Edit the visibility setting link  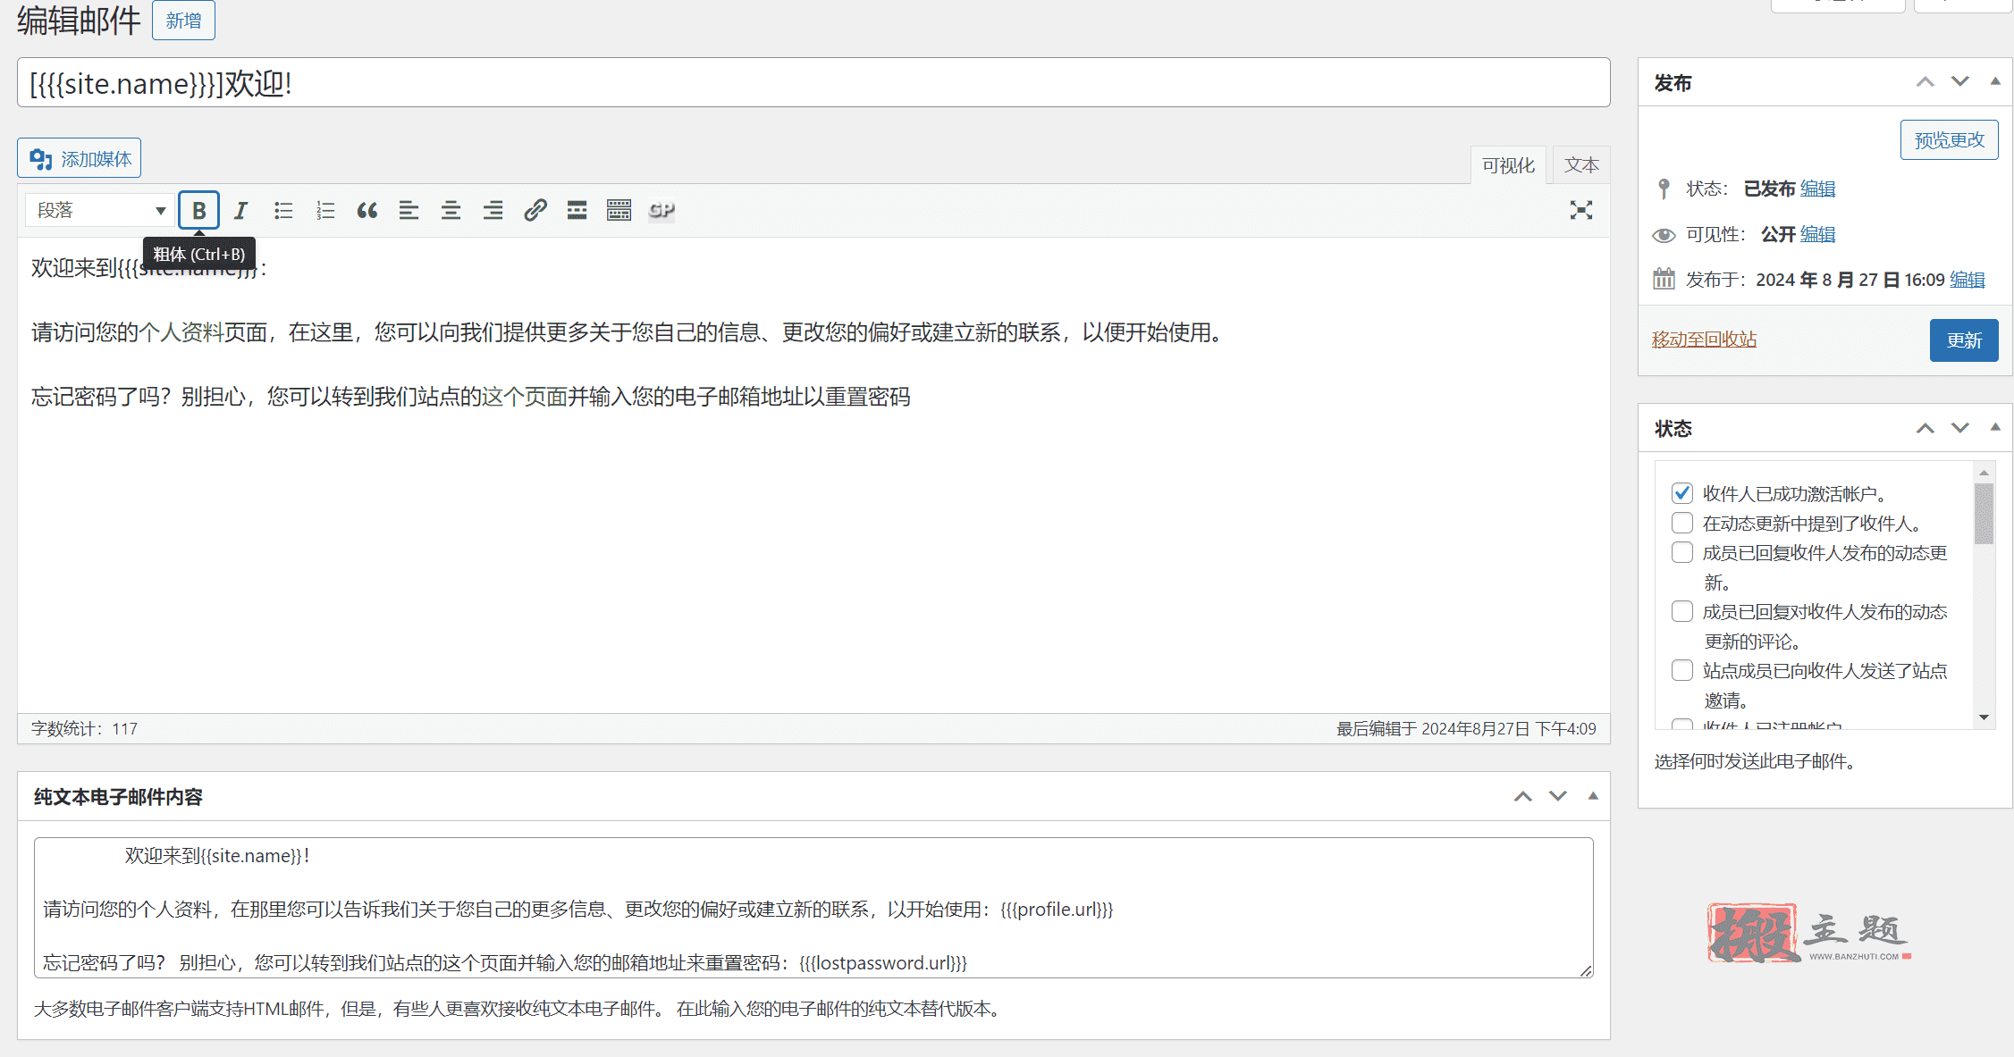[1817, 234]
